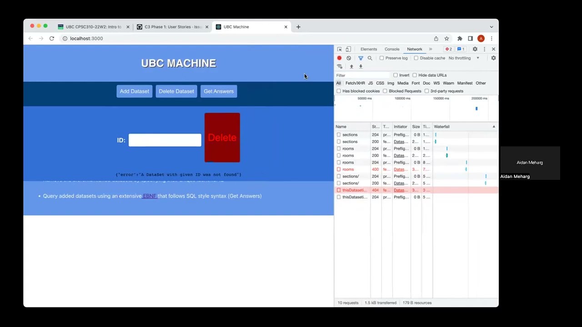
Task: Enable the Disable cache checkbox
Action: click(416, 58)
